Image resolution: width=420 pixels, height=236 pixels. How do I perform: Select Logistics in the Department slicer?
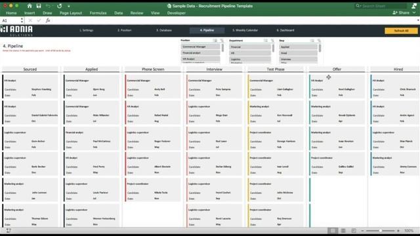coord(250,59)
